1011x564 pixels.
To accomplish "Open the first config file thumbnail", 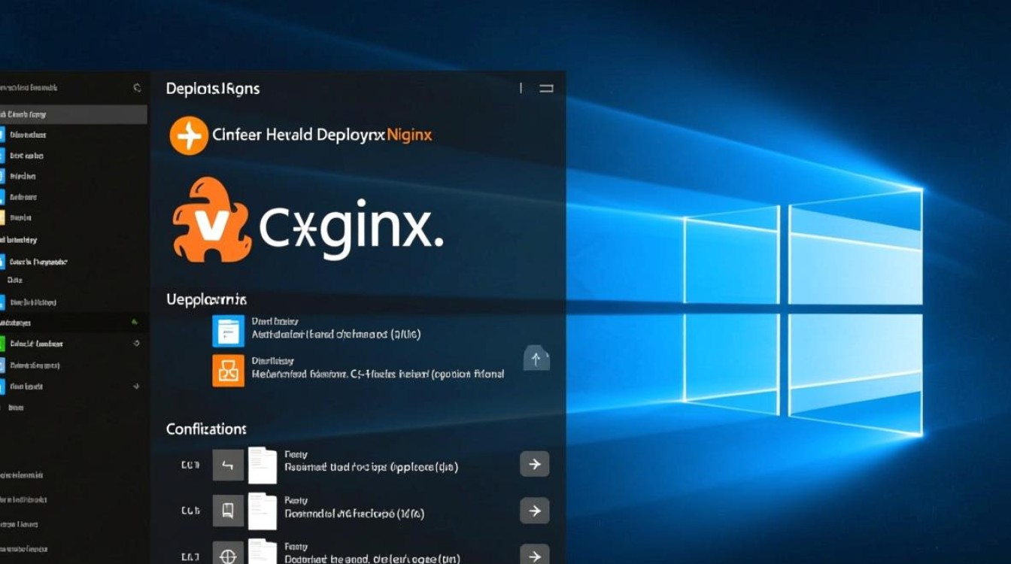I will point(263,465).
